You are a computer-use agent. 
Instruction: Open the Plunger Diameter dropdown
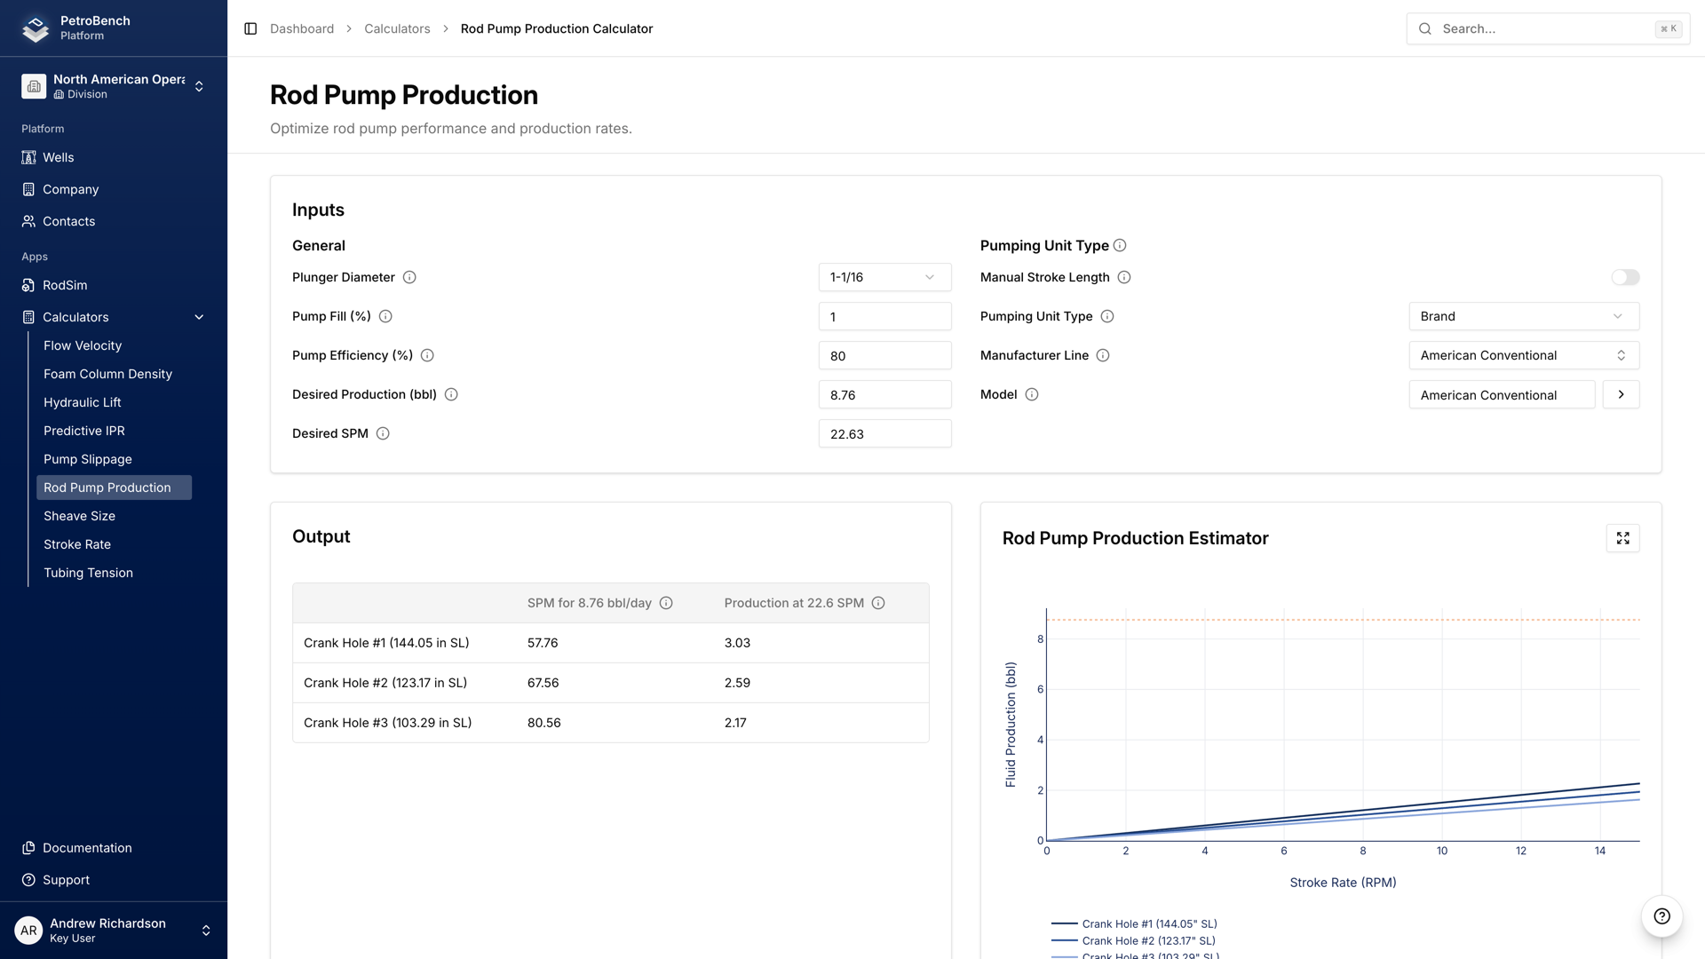(x=884, y=277)
